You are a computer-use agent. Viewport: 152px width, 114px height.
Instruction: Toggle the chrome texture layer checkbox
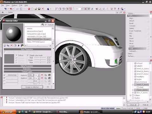(x=4, y=75)
